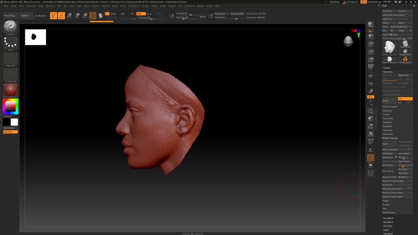
Task: Click the camera head orientation gizmo
Action: pos(348,41)
